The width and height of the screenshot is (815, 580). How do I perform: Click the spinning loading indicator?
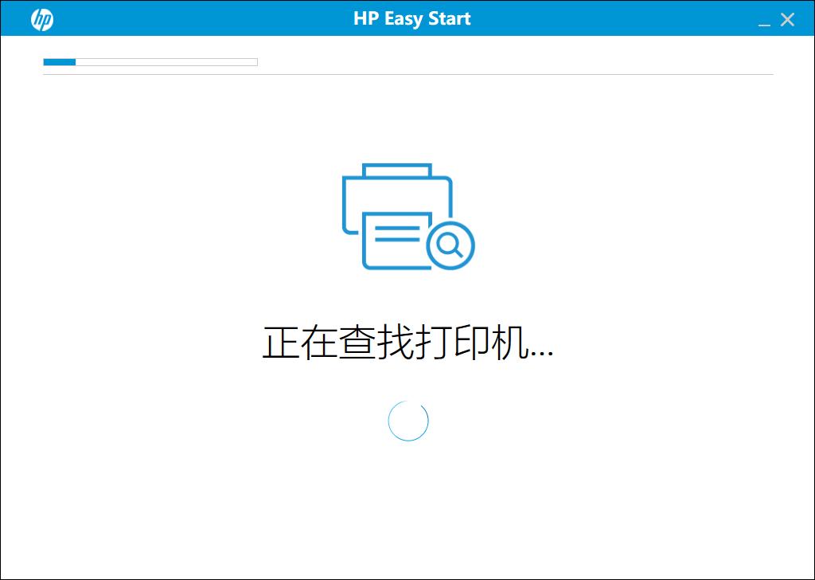[x=409, y=421]
